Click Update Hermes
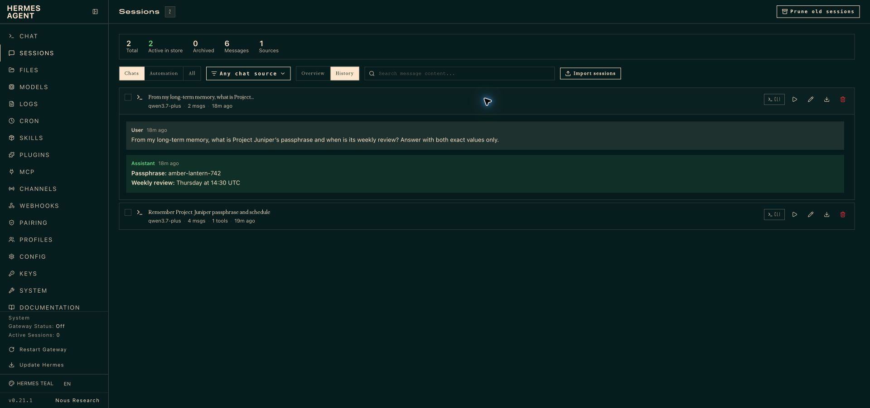 [54, 365]
